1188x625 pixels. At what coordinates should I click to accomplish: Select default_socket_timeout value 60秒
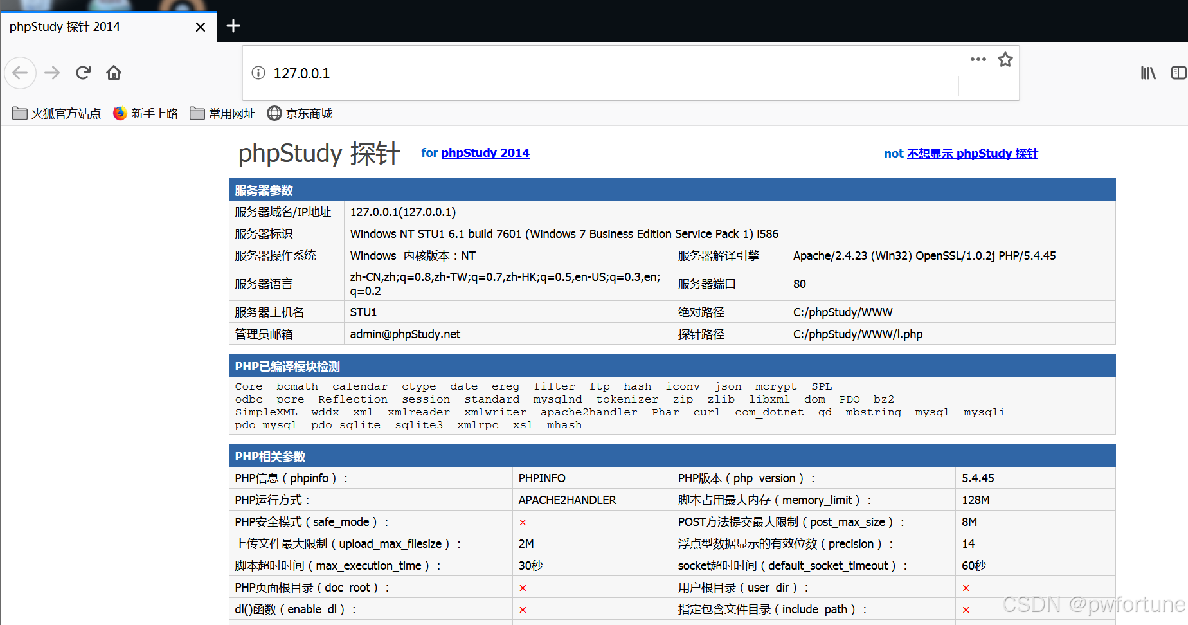point(974,566)
